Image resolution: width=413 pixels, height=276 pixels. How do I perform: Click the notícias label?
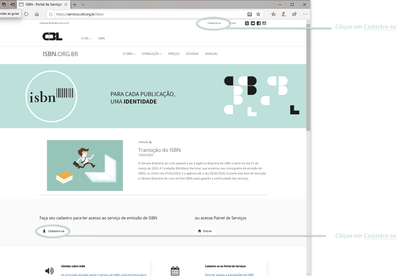[143, 142]
